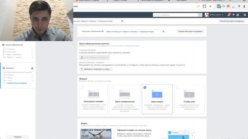Open the notifications bell with red badge
The width and height of the screenshot is (248, 139).
[x=229, y=15]
